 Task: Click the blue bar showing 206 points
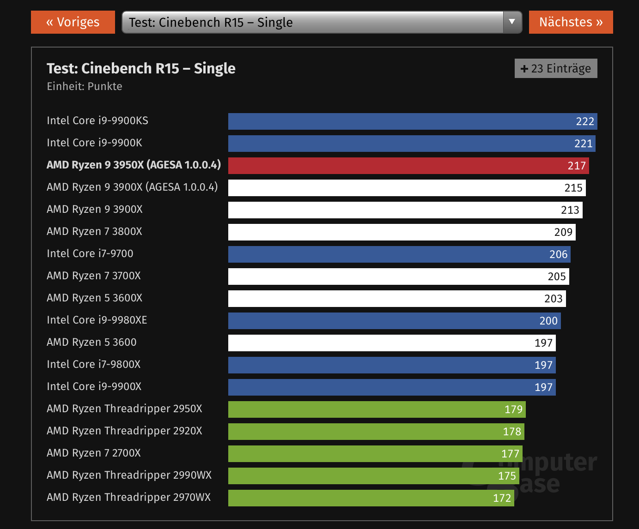click(399, 254)
